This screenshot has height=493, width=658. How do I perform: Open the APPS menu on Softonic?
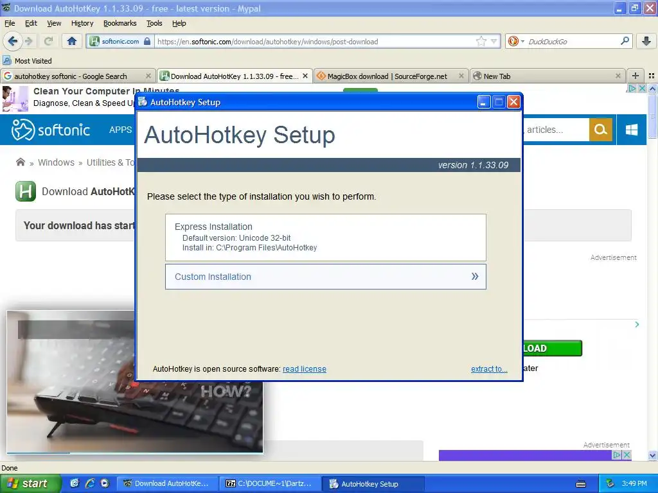pyautogui.click(x=120, y=130)
